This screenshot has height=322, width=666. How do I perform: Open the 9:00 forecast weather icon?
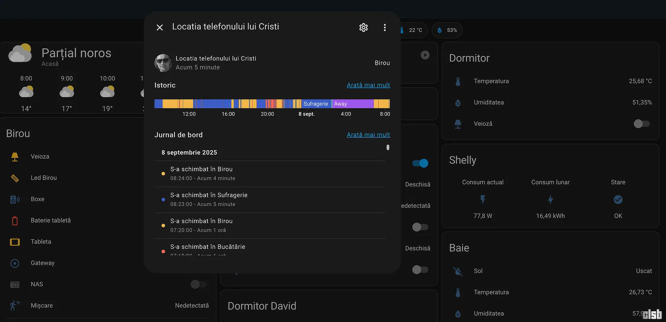67,92
